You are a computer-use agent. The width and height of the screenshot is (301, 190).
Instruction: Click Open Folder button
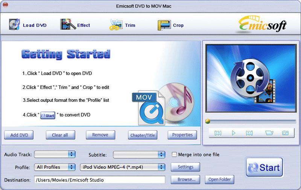pos(220,179)
